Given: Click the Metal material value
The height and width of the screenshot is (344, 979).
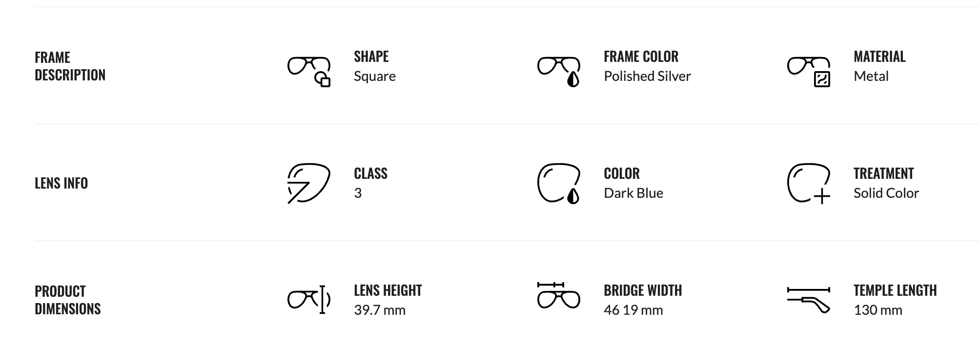Looking at the screenshot, I should coord(871,76).
